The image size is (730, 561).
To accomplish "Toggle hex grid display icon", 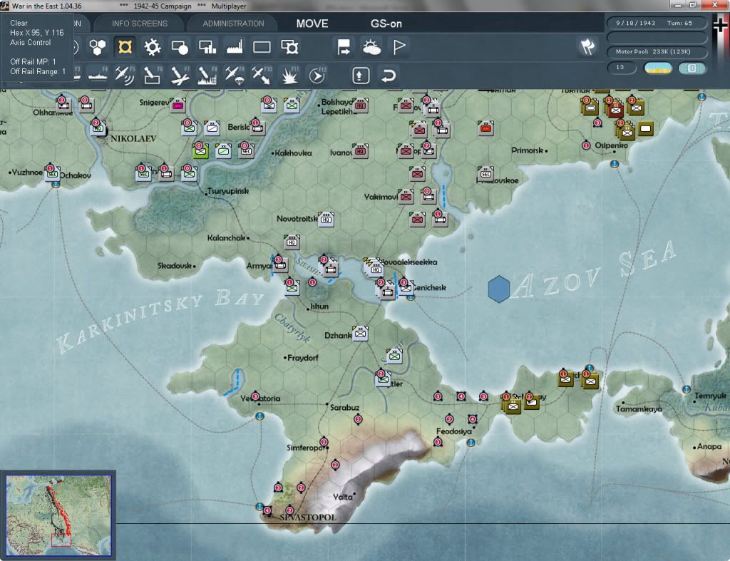I will coord(98,47).
